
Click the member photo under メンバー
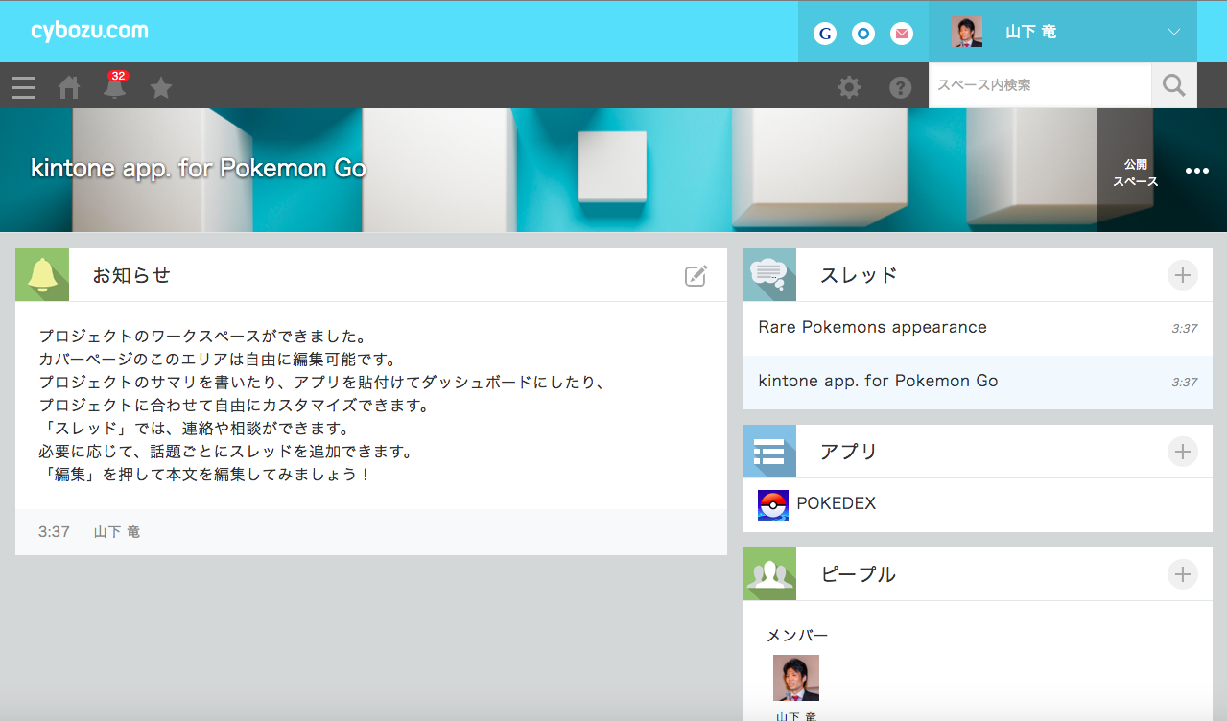(796, 678)
